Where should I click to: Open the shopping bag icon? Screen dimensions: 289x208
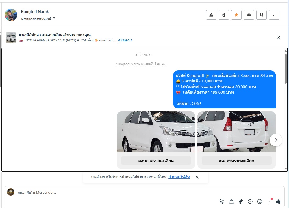[231, 201]
